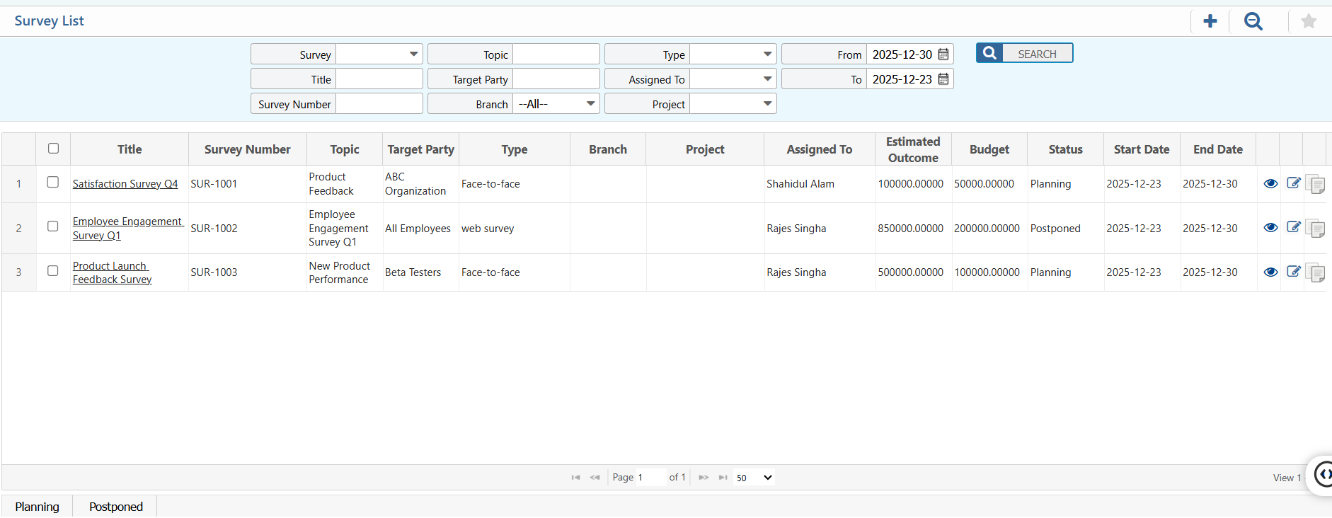Tick checkbox for Satisfaction Survey Q4
1332x518 pixels.
[x=53, y=183]
